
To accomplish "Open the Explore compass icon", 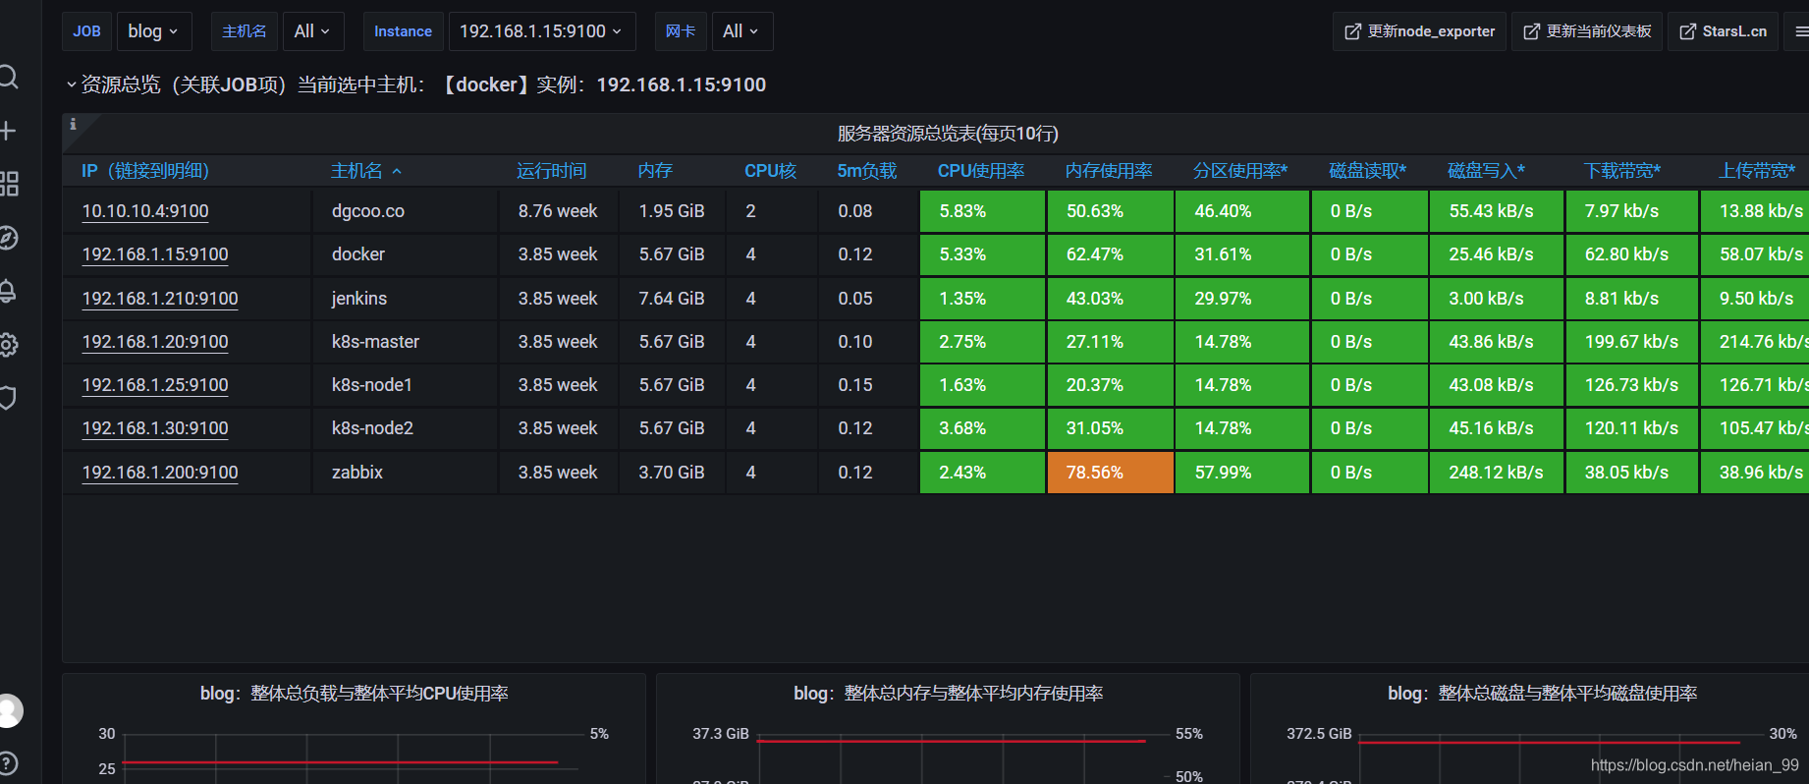I will pyautogui.click(x=8, y=238).
